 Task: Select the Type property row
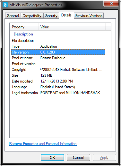[58, 46]
